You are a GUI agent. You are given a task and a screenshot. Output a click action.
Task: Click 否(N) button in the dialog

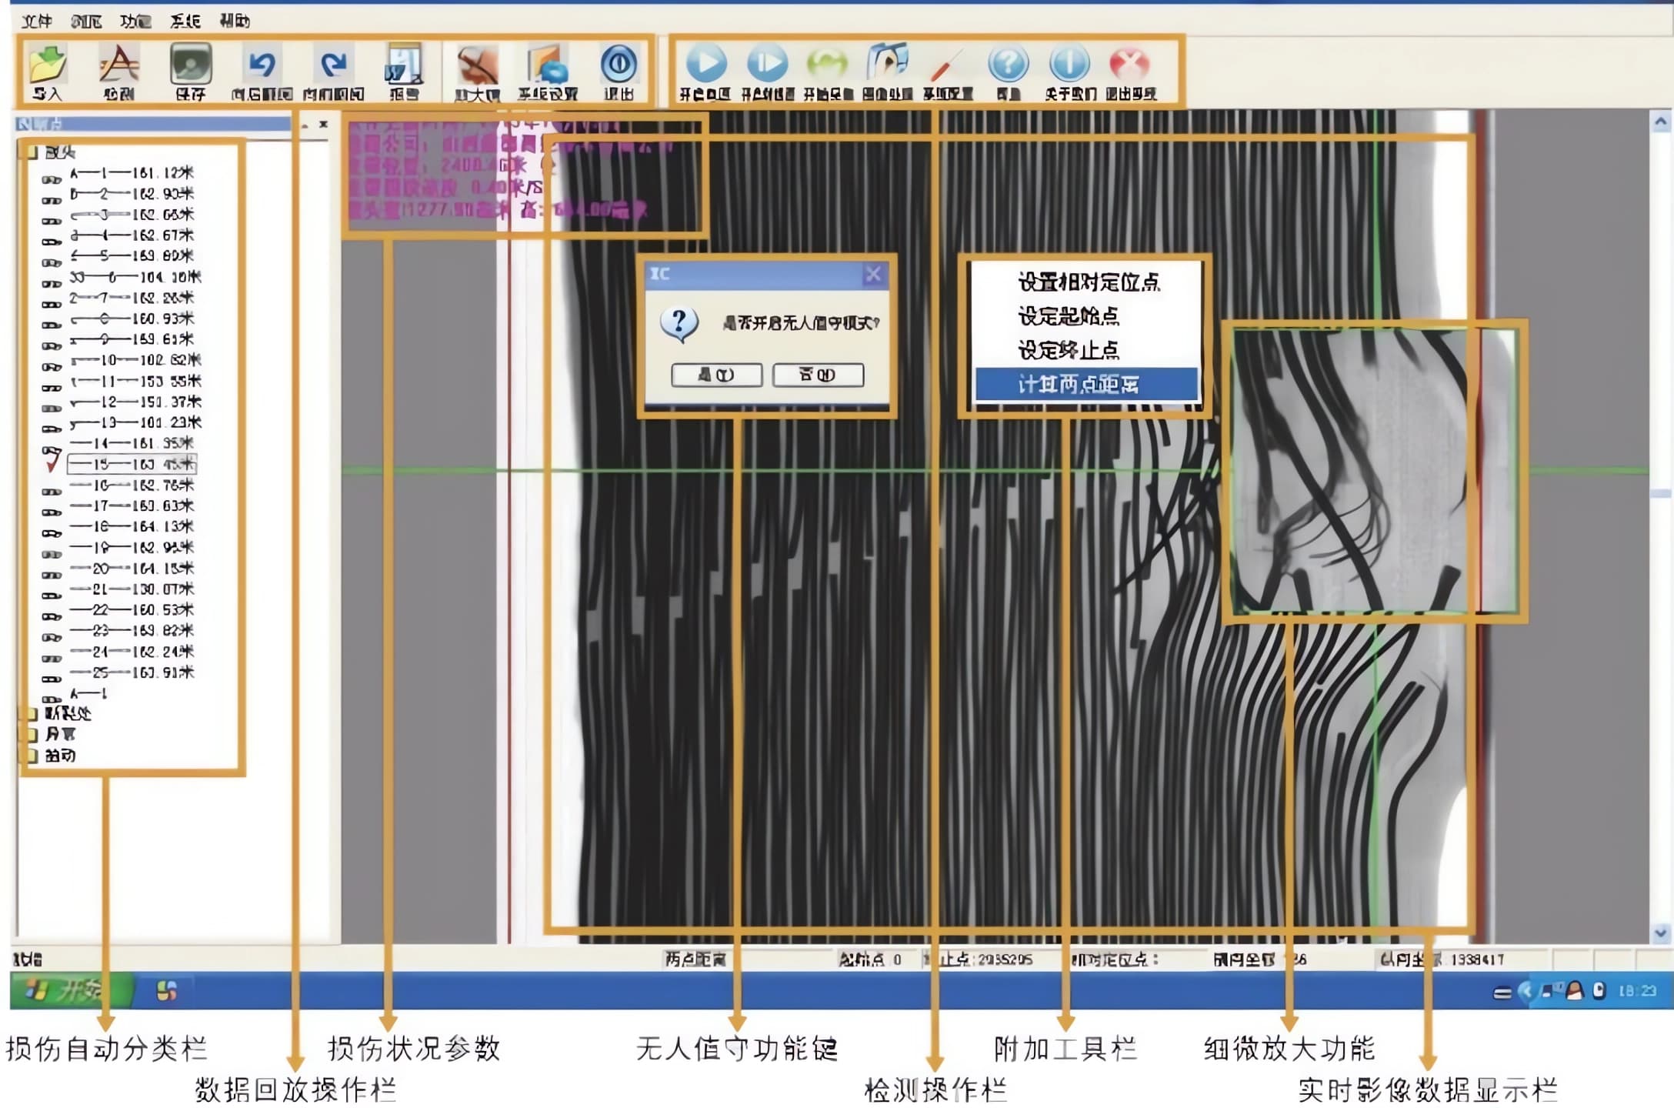[818, 375]
